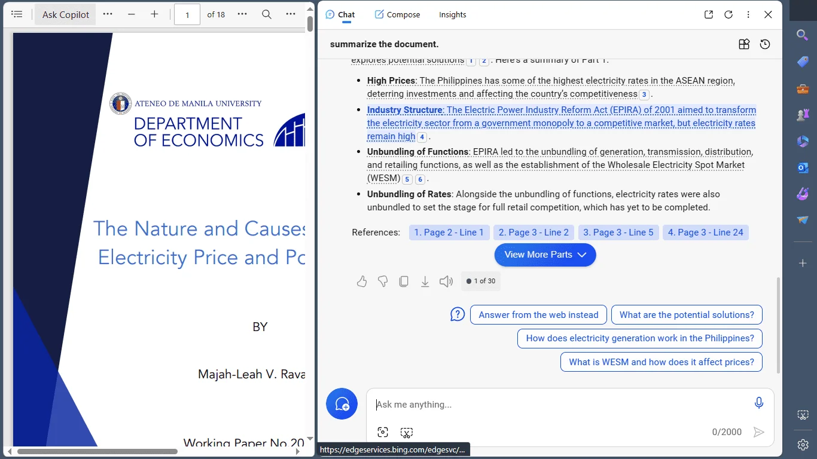Ask how electricity generation works in Philippines
Viewport: 817px width, 459px height.
[640, 338]
